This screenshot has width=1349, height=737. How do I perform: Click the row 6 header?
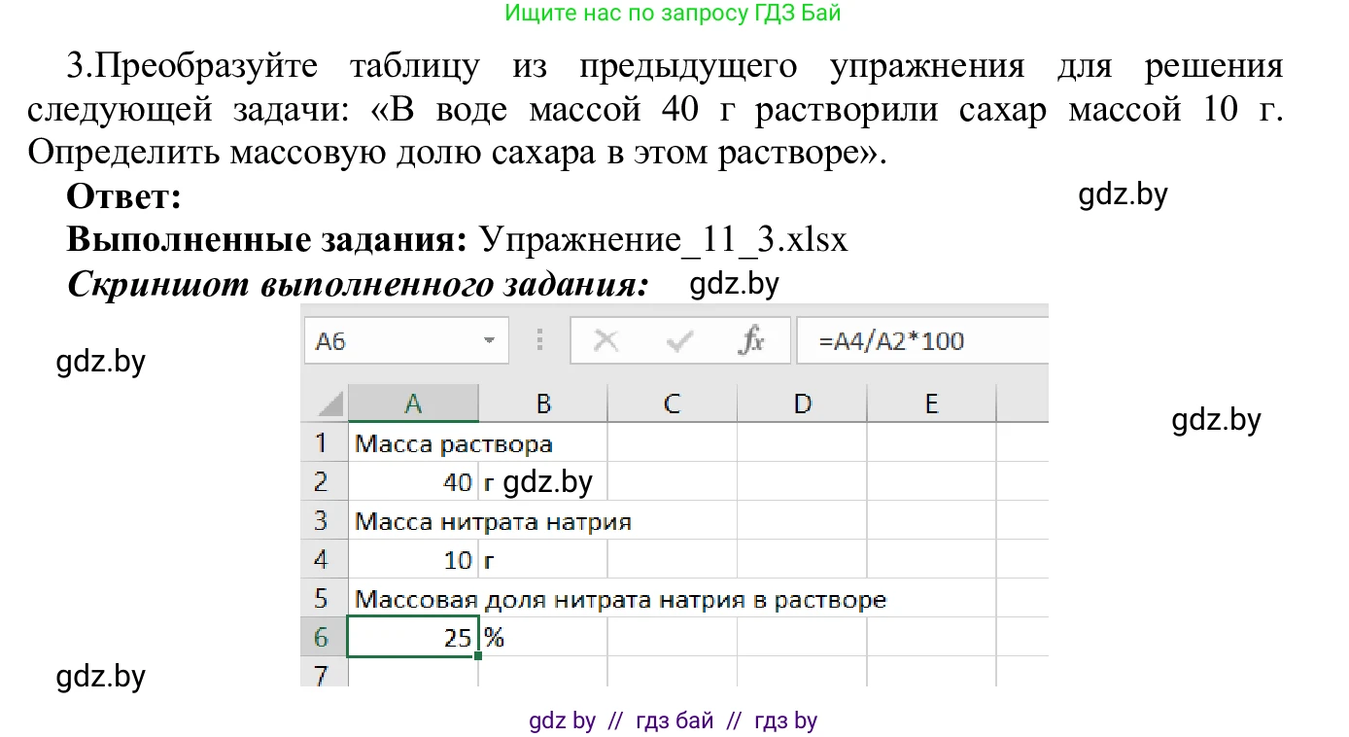[324, 637]
